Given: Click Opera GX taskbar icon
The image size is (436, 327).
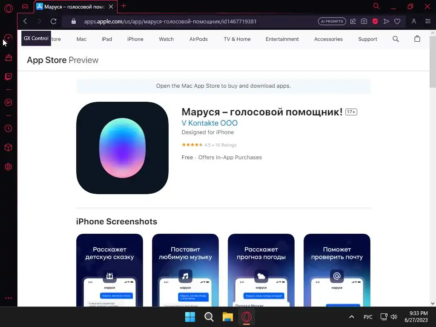Looking at the screenshot, I should (247, 317).
